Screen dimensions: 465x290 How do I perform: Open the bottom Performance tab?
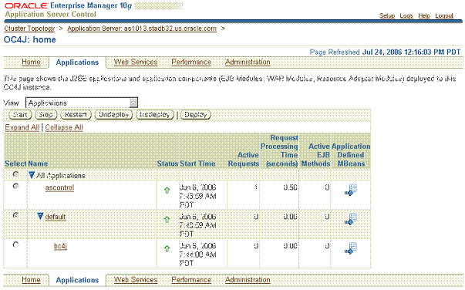click(191, 280)
